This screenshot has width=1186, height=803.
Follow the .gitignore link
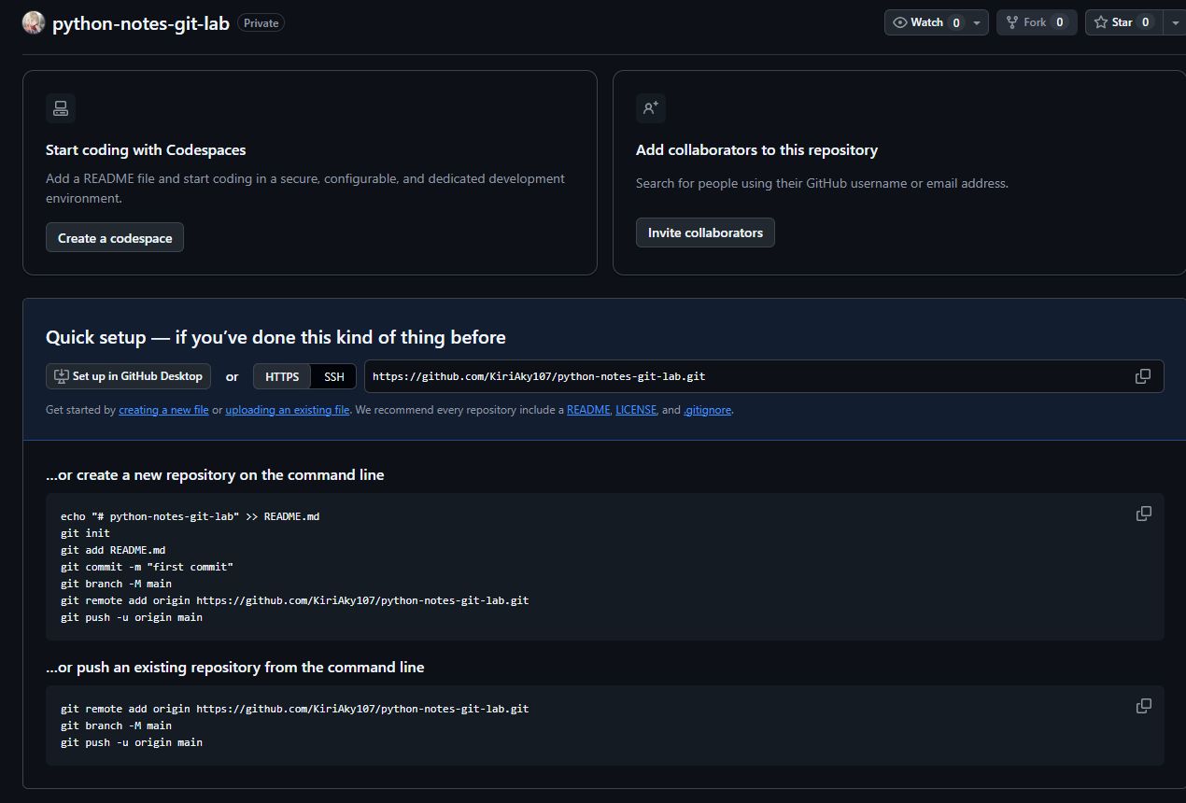708,410
